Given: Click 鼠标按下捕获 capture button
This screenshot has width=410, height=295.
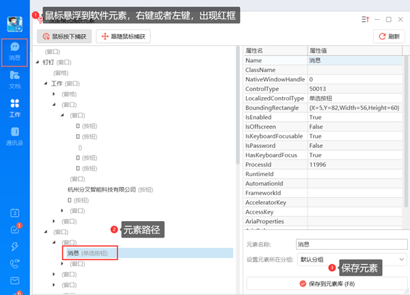Looking at the screenshot, I should [64, 36].
